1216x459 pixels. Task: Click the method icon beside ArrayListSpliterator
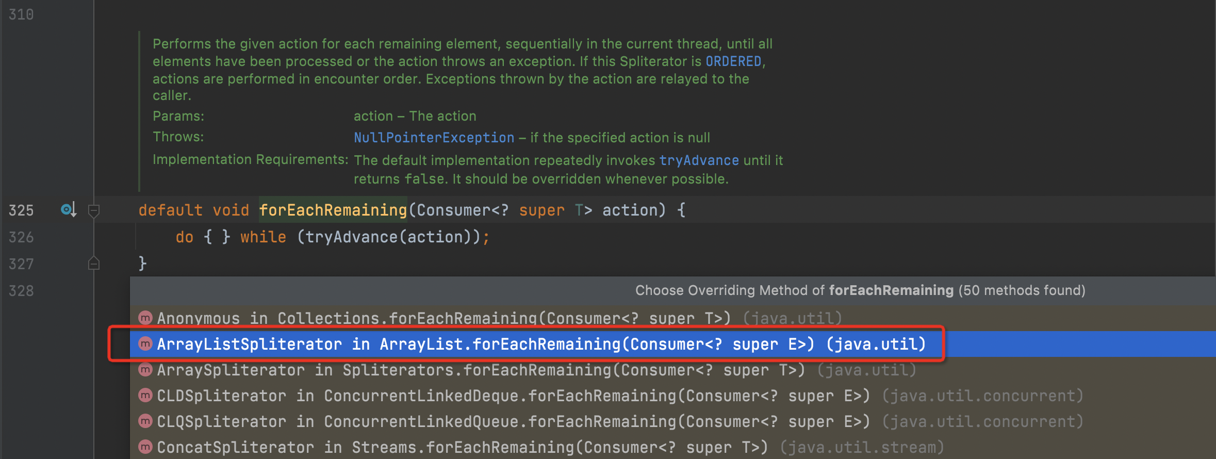point(145,343)
